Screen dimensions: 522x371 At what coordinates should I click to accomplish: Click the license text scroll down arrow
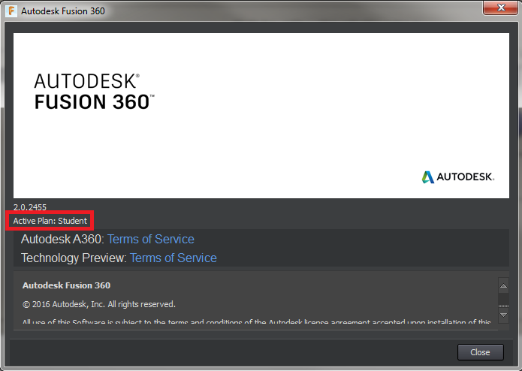pyautogui.click(x=503, y=315)
